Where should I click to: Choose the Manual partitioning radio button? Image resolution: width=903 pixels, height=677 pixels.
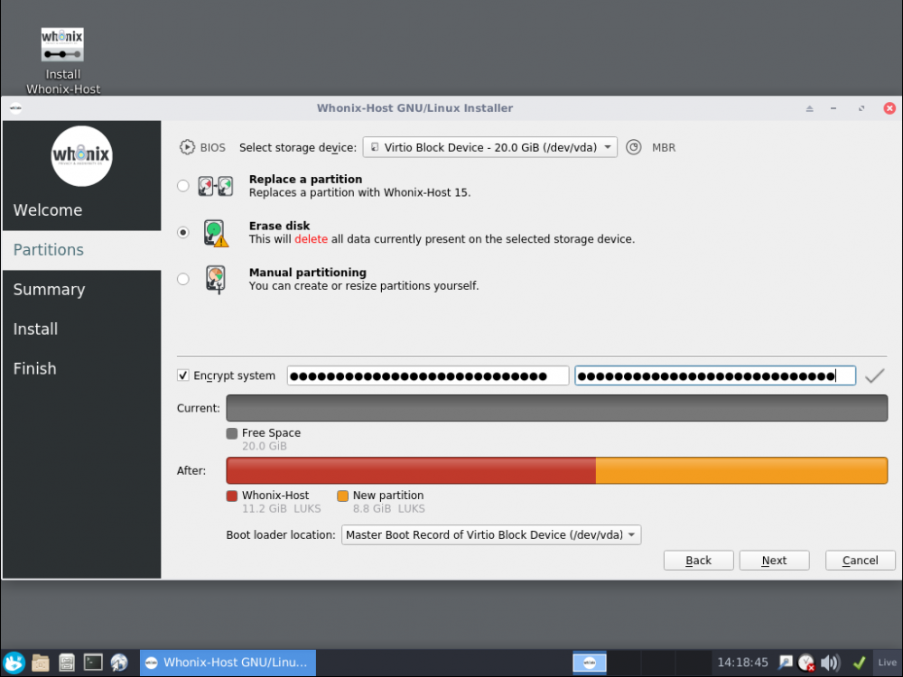[182, 278]
